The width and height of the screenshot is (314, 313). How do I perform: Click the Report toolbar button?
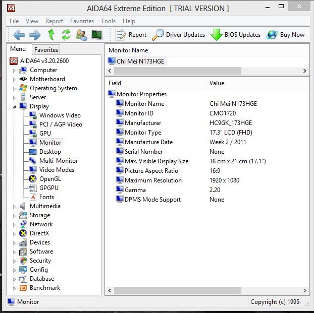click(131, 35)
